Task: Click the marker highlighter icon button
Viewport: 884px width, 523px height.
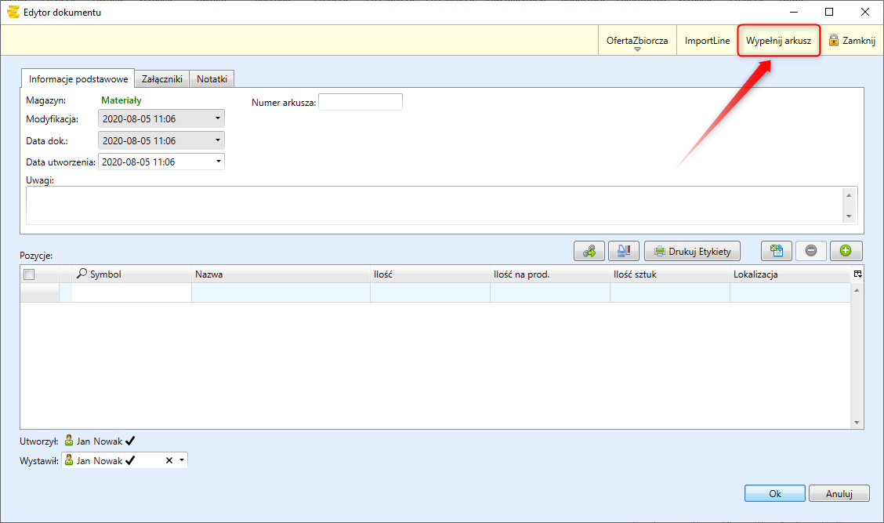Action: click(624, 251)
